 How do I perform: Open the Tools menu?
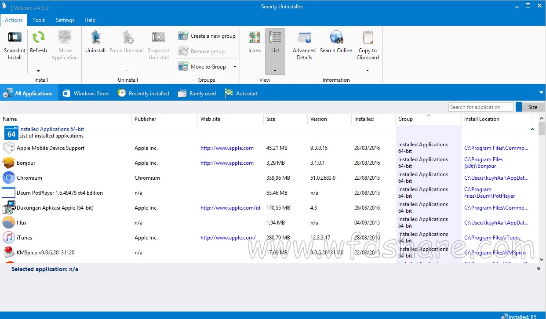39,20
